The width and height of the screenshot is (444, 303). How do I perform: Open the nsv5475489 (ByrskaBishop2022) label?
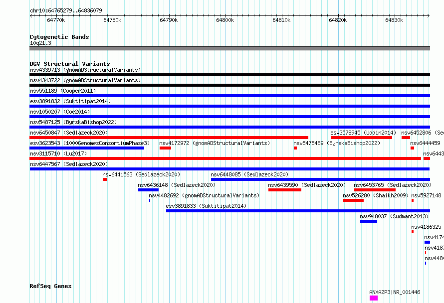(x=337, y=143)
